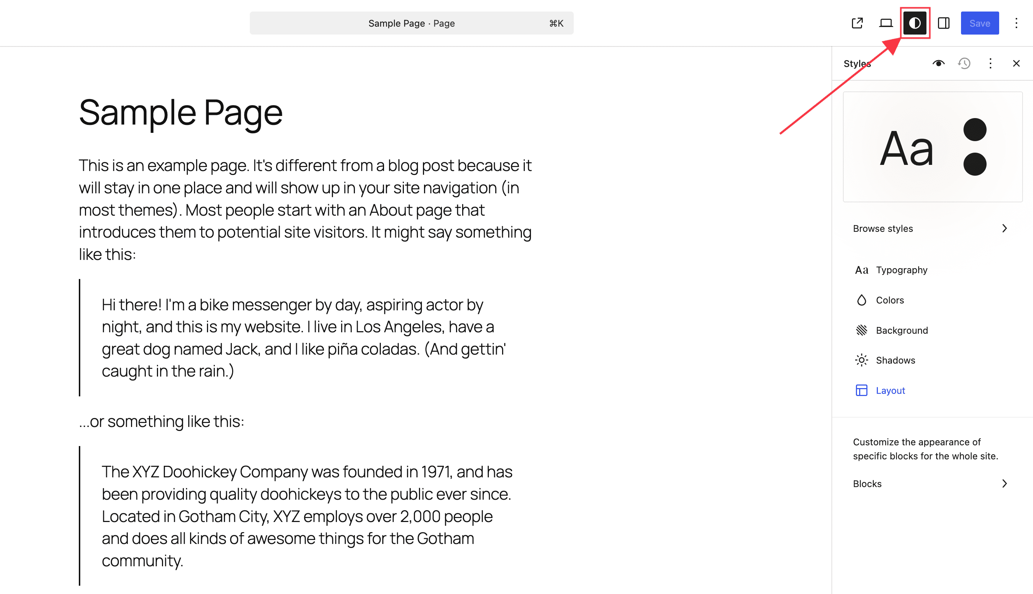1033x594 pixels.
Task: Click the device preview laptop icon
Action: click(886, 23)
